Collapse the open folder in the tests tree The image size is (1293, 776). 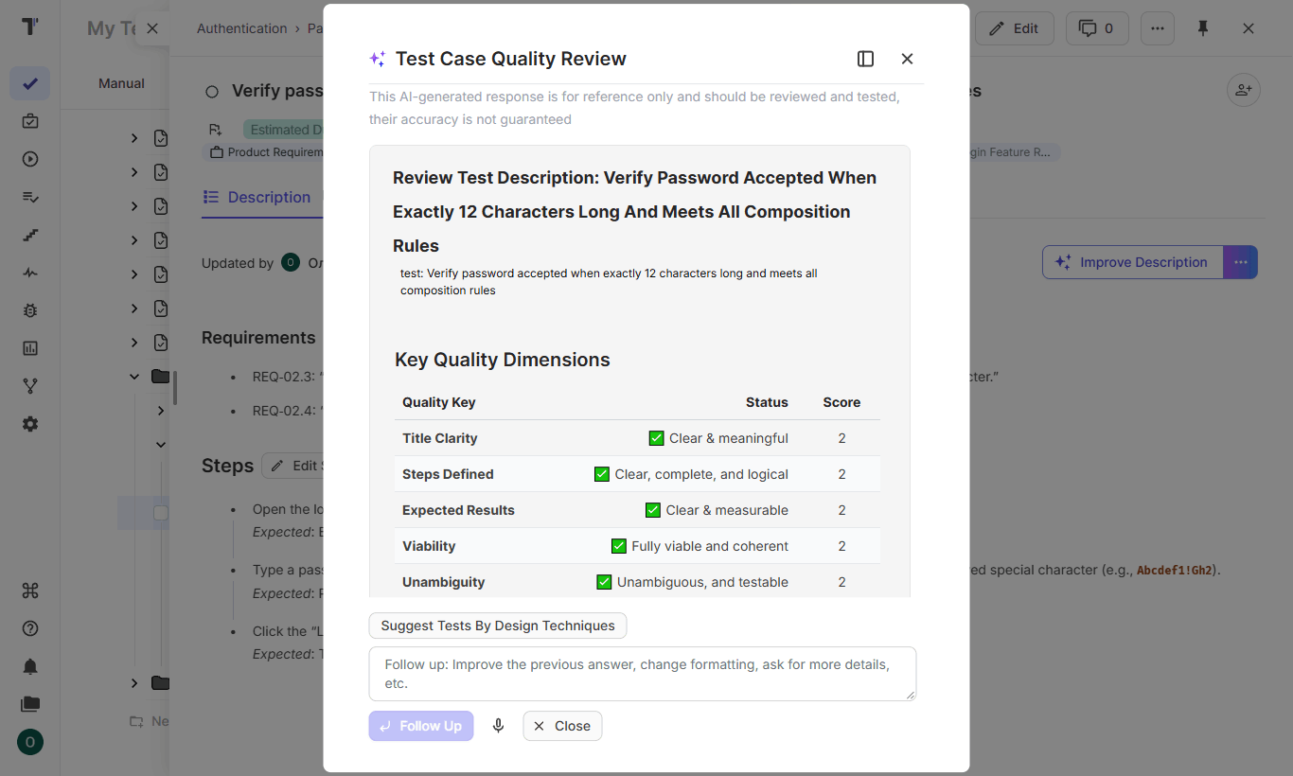tap(134, 377)
